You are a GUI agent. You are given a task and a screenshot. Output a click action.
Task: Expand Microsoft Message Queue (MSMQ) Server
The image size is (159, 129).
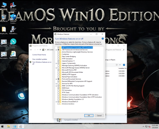point(56,68)
